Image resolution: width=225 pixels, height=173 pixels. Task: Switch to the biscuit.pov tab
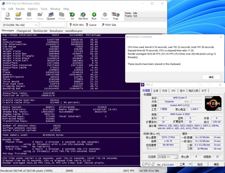(56, 31)
